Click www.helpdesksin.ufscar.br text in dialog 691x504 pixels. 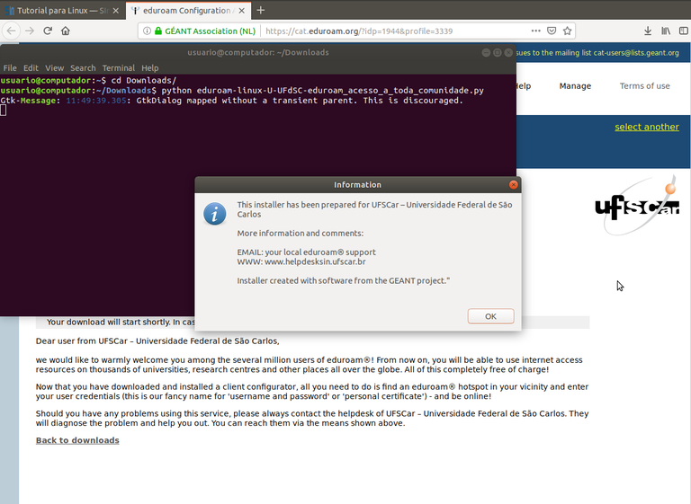315,262
